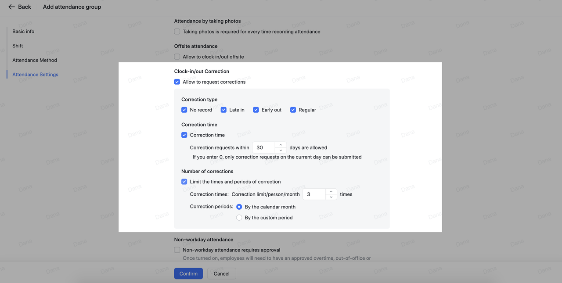Enable taking photos for attendance checkbox

tap(177, 32)
